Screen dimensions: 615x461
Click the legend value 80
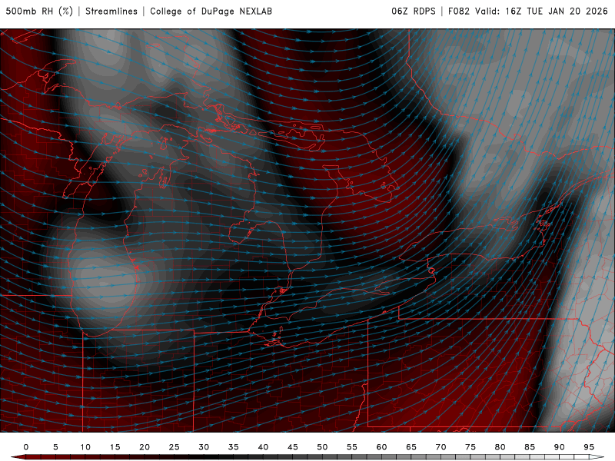(500, 447)
